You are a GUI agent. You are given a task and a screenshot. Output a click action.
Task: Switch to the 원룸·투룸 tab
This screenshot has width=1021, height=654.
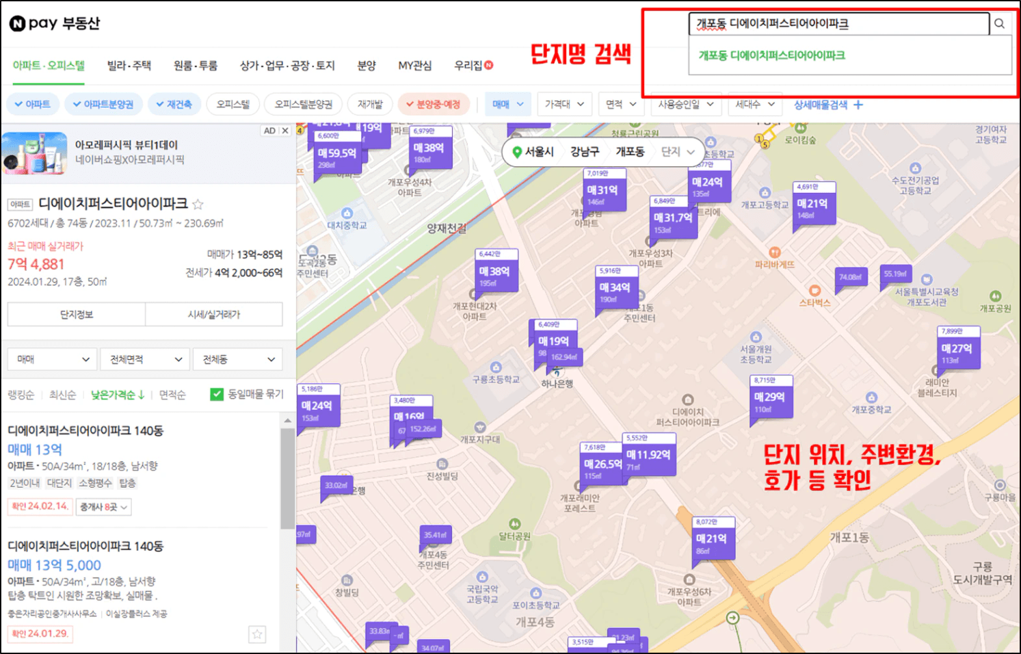click(x=195, y=66)
